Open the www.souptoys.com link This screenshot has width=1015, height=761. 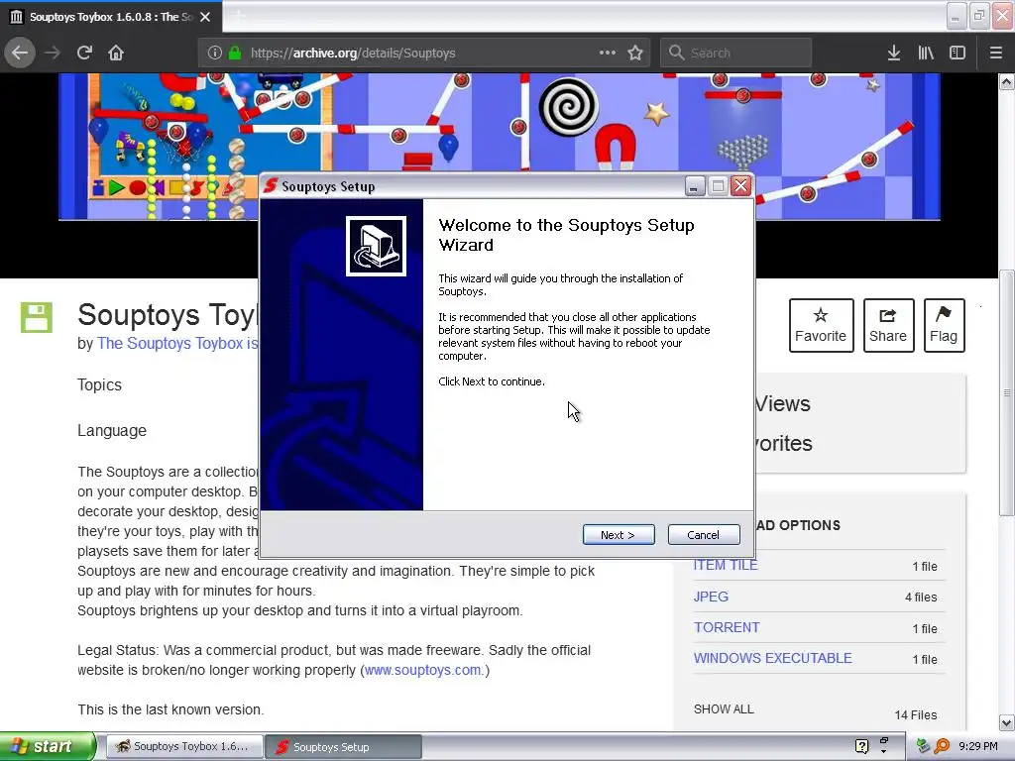(x=422, y=671)
